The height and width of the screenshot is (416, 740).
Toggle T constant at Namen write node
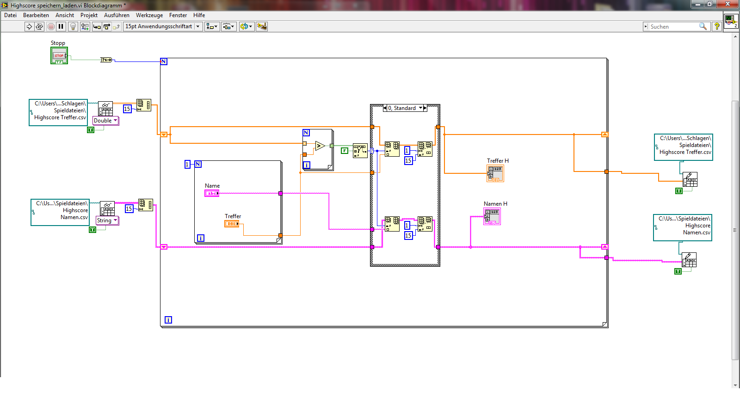(678, 271)
